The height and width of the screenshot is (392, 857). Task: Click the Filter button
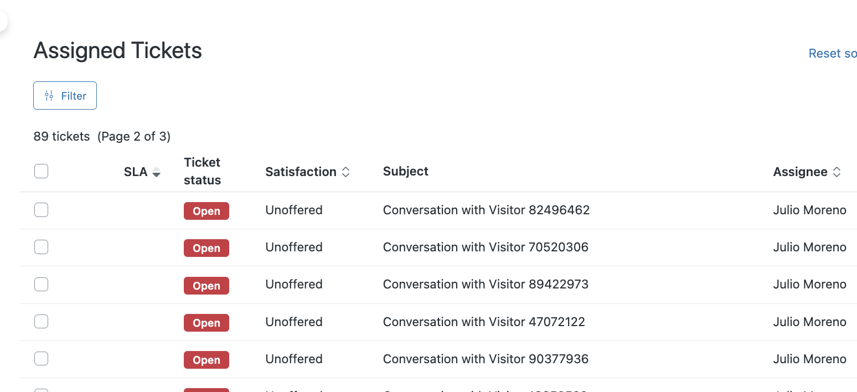(65, 96)
